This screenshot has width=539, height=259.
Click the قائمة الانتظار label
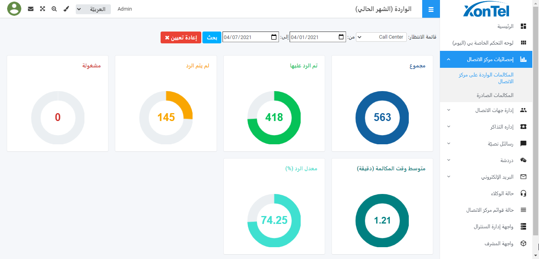(x=422, y=37)
